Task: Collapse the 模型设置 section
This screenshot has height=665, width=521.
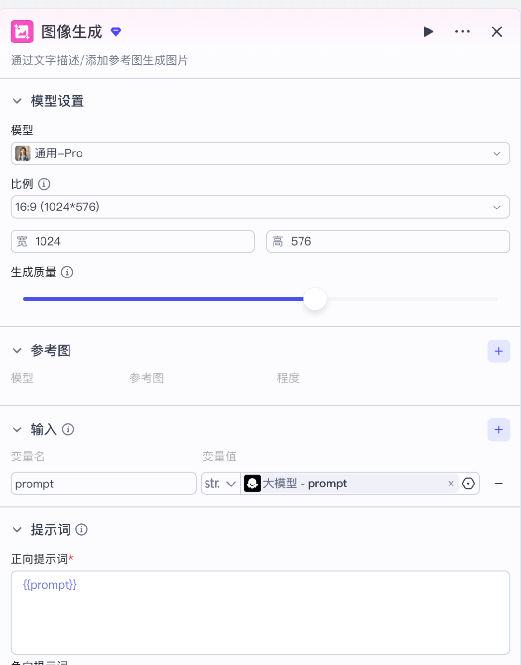Action: tap(17, 101)
